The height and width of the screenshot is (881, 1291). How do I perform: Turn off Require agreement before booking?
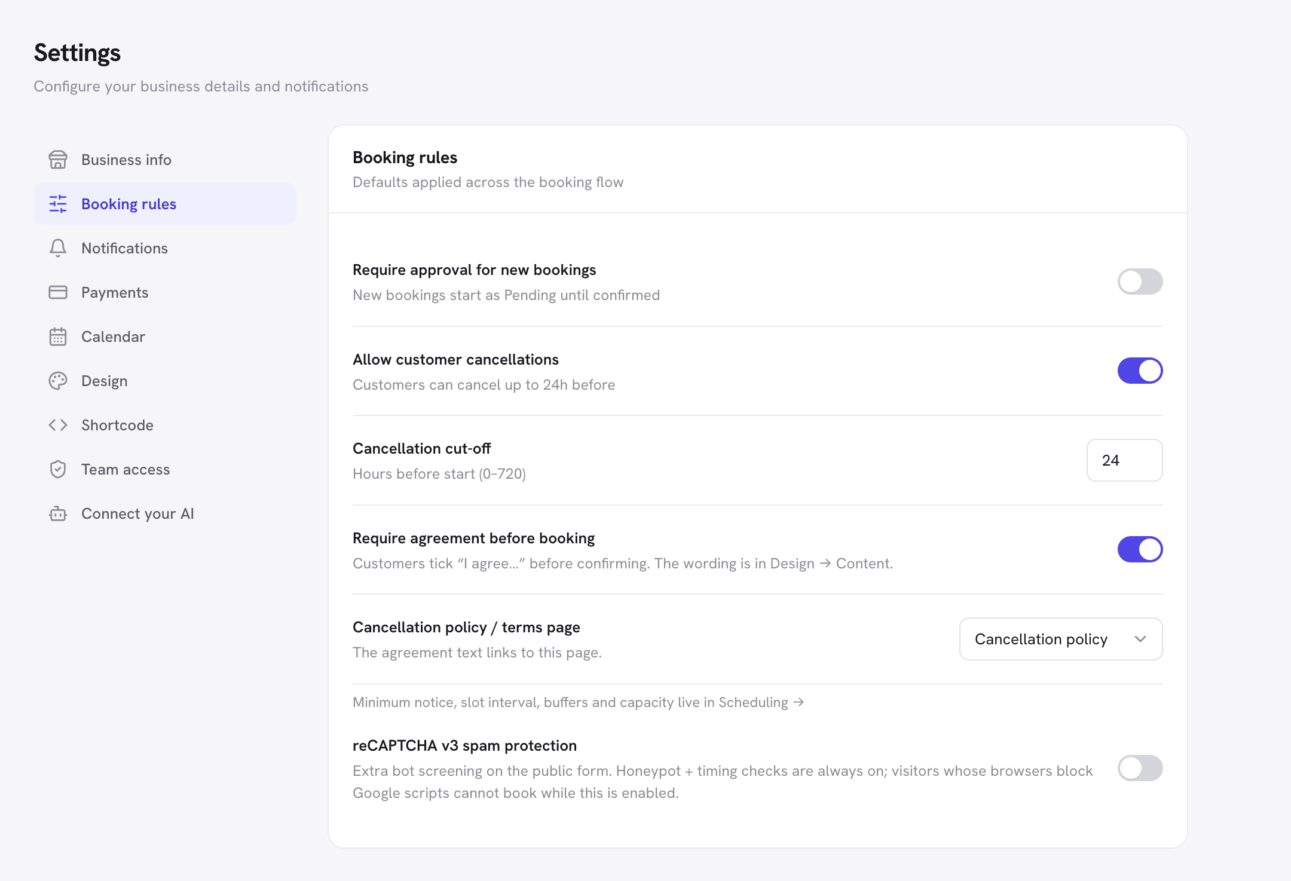pyautogui.click(x=1140, y=549)
